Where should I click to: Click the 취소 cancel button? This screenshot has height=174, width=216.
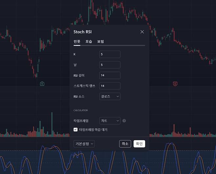125,144
